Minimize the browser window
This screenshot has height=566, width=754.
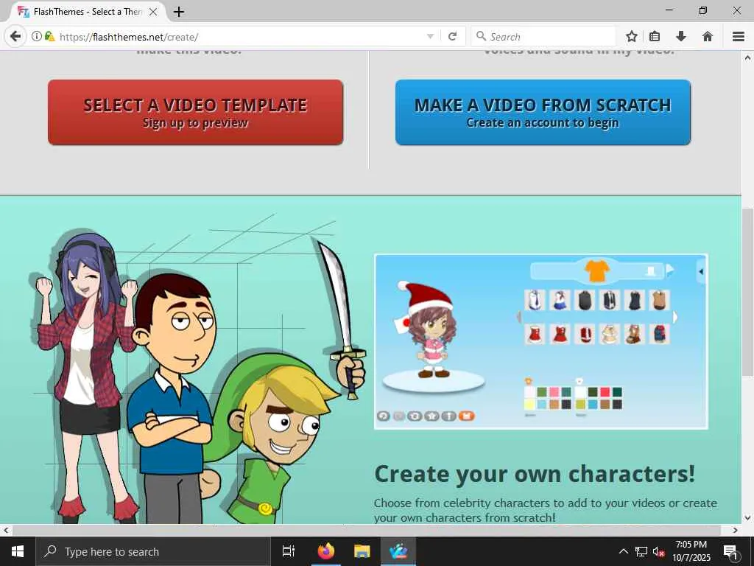[x=669, y=10]
